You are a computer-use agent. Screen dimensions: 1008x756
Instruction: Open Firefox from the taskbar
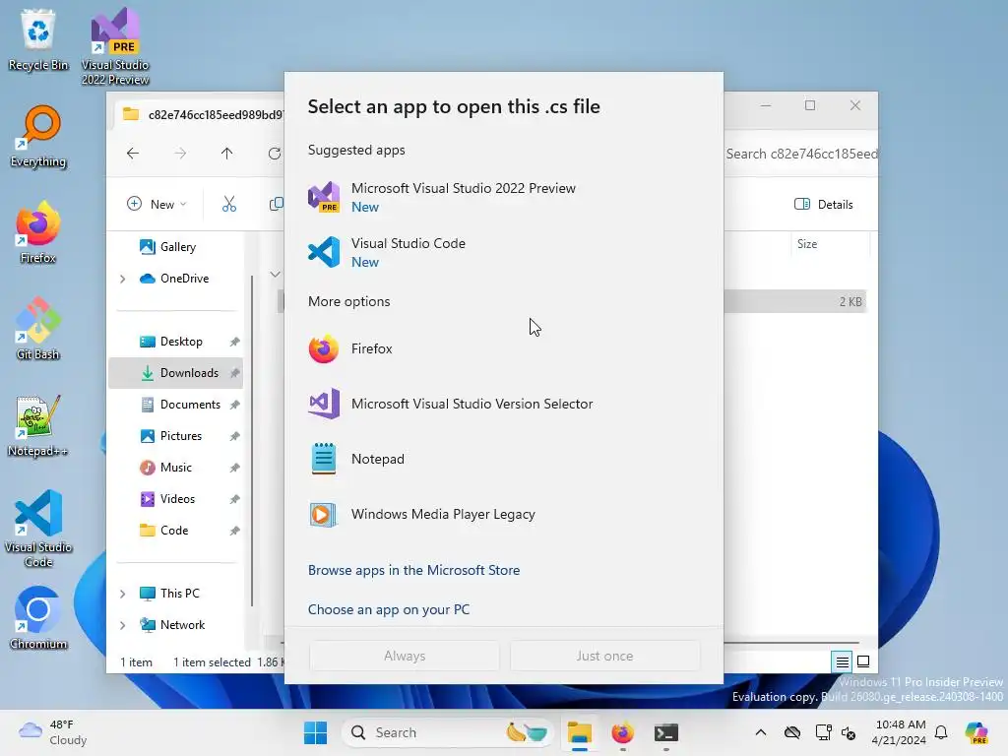tap(622, 732)
